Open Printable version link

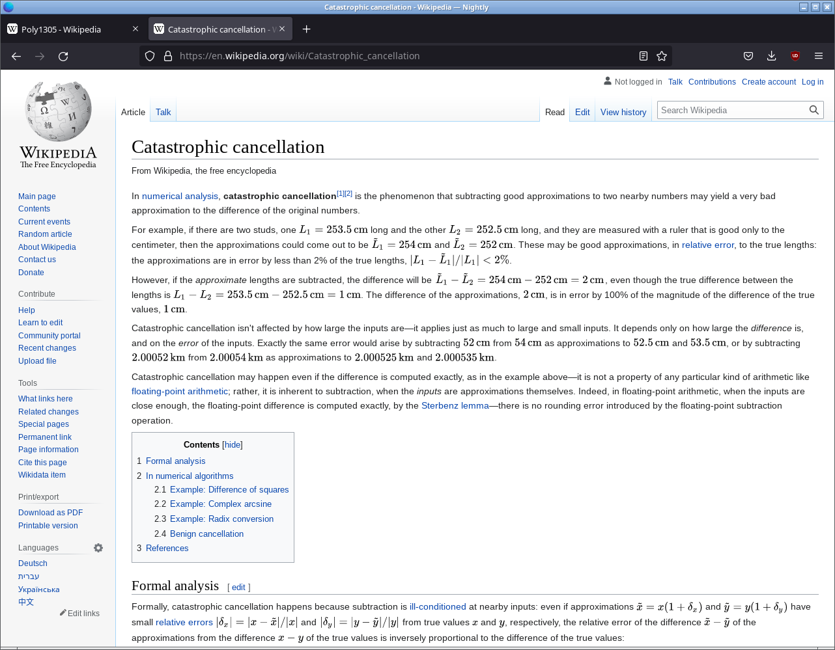48,526
